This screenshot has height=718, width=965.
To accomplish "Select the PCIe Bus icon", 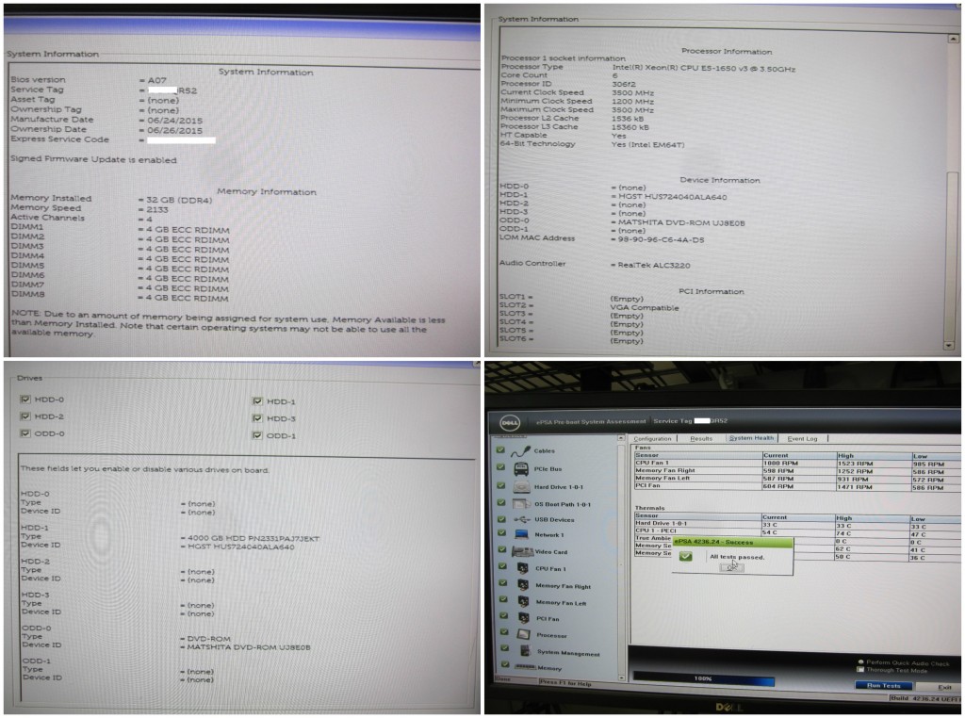I will 521,469.
